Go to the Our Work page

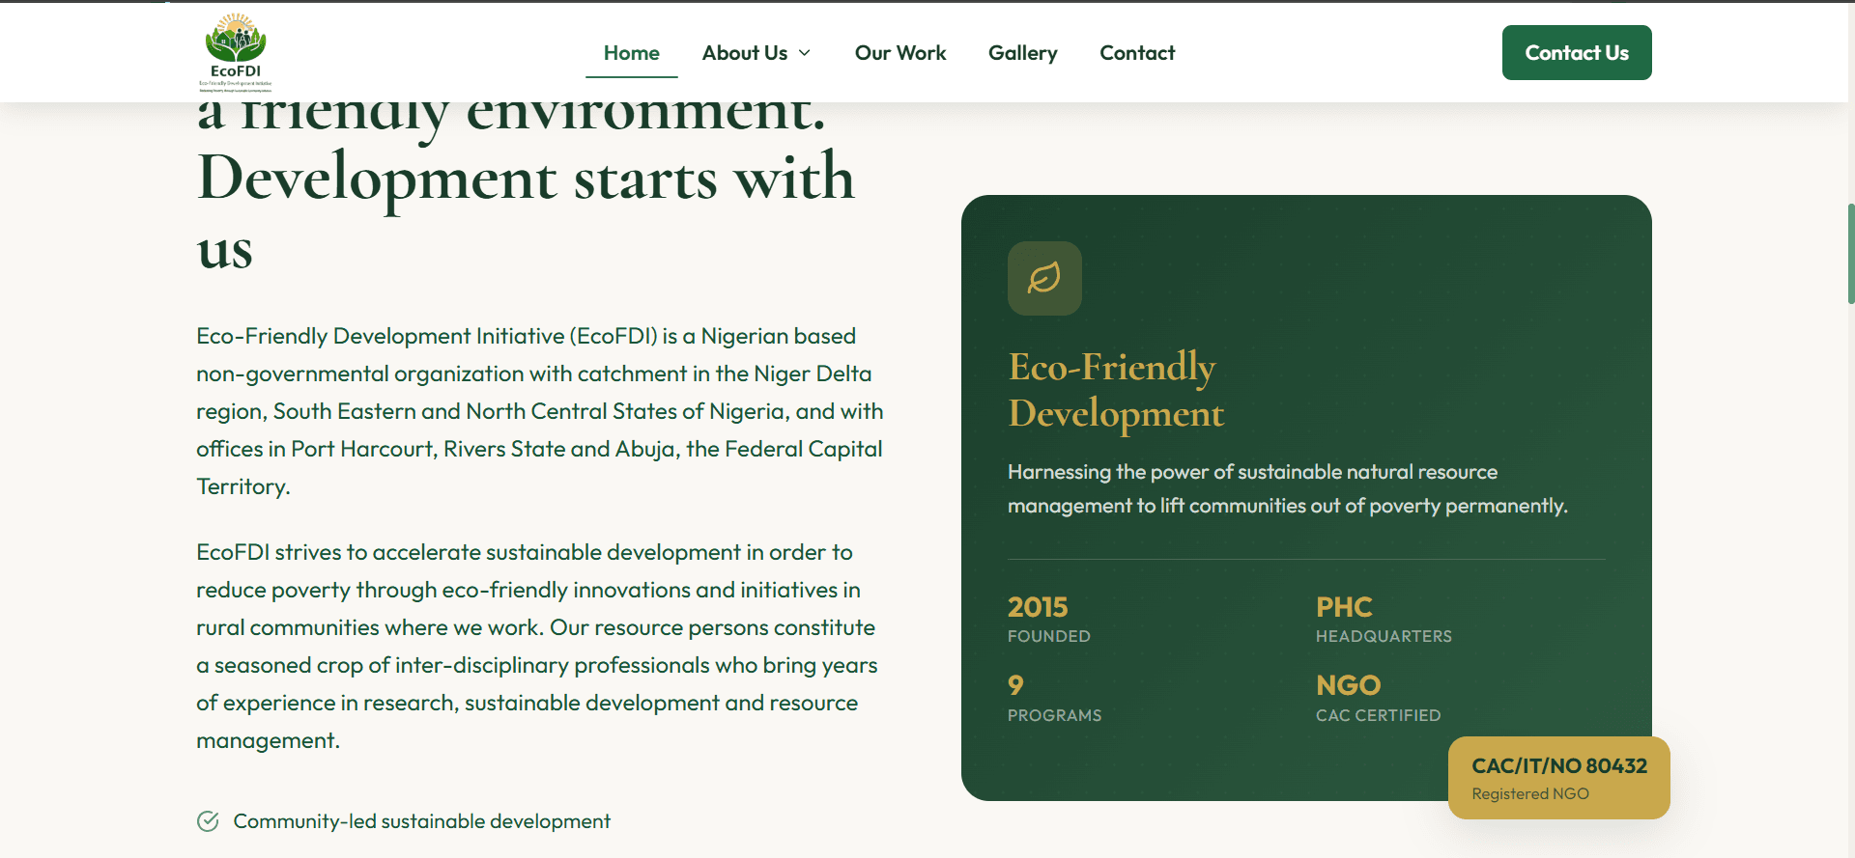pyautogui.click(x=900, y=53)
